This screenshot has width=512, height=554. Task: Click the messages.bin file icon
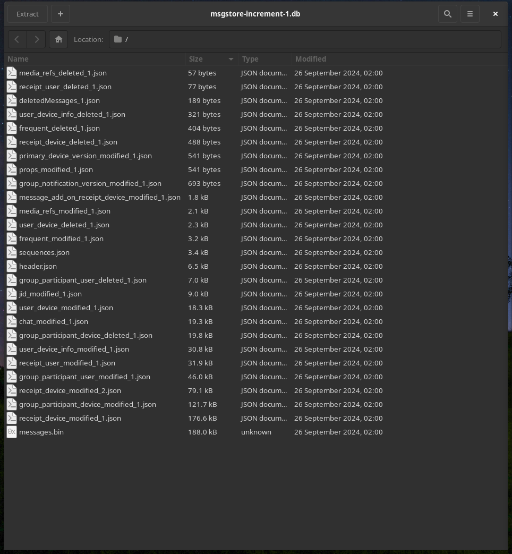(x=12, y=432)
